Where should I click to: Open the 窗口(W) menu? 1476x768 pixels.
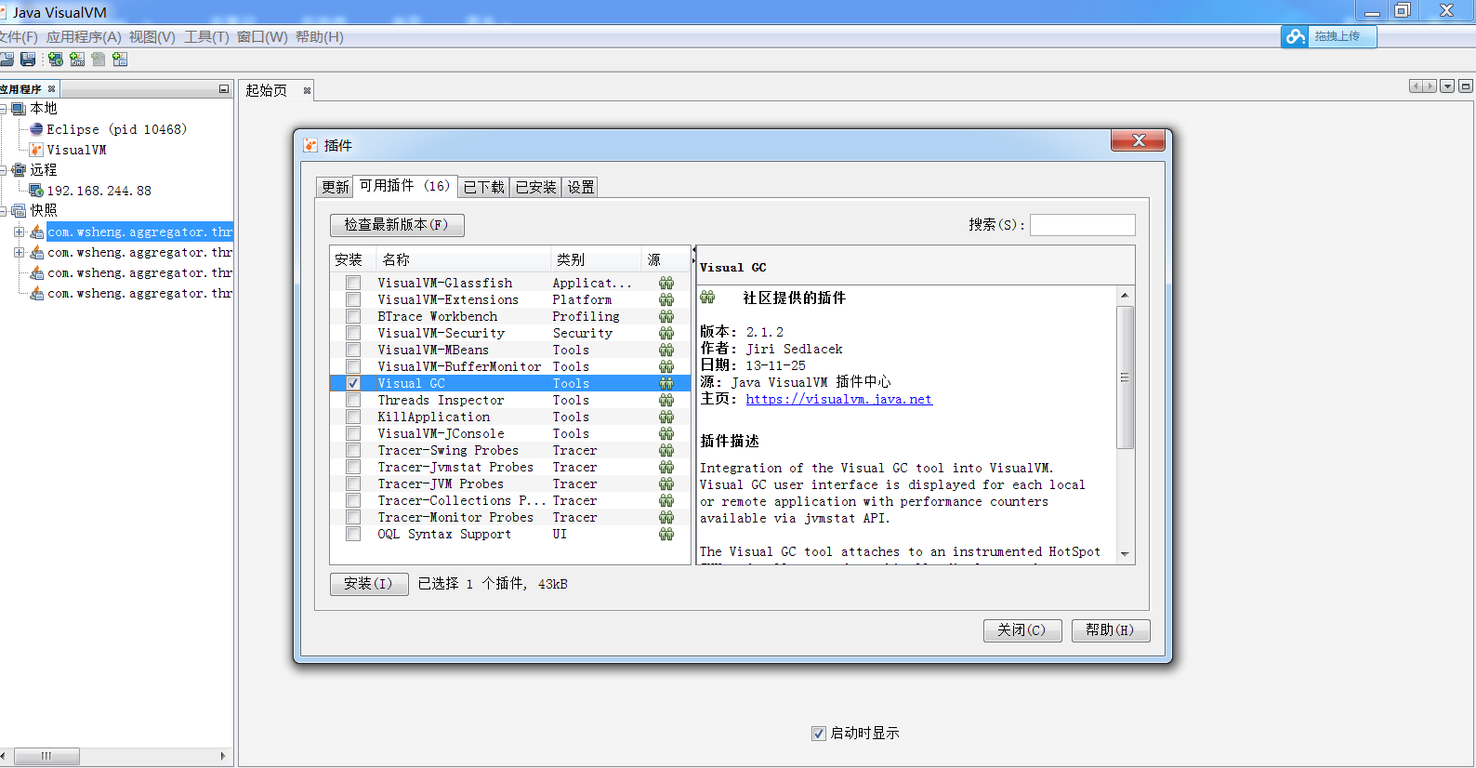[262, 37]
